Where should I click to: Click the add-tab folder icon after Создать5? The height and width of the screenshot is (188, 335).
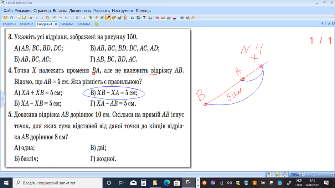(x=97, y=24)
